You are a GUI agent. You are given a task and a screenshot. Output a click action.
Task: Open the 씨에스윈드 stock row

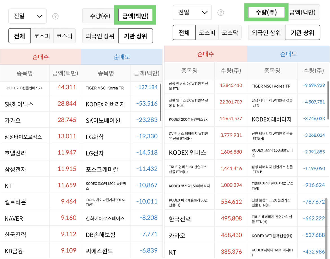[x=99, y=251]
